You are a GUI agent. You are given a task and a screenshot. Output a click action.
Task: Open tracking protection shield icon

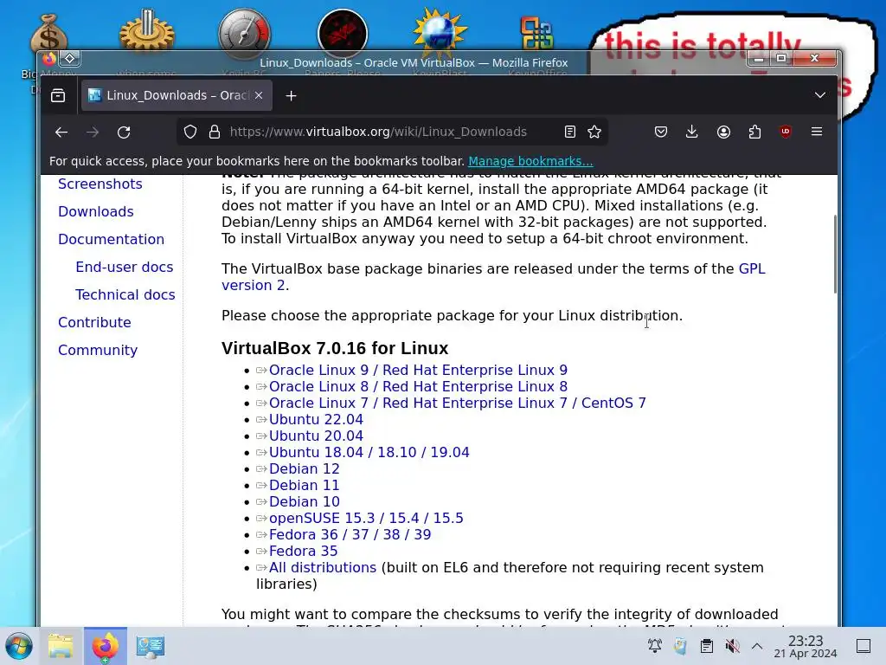[x=190, y=132]
